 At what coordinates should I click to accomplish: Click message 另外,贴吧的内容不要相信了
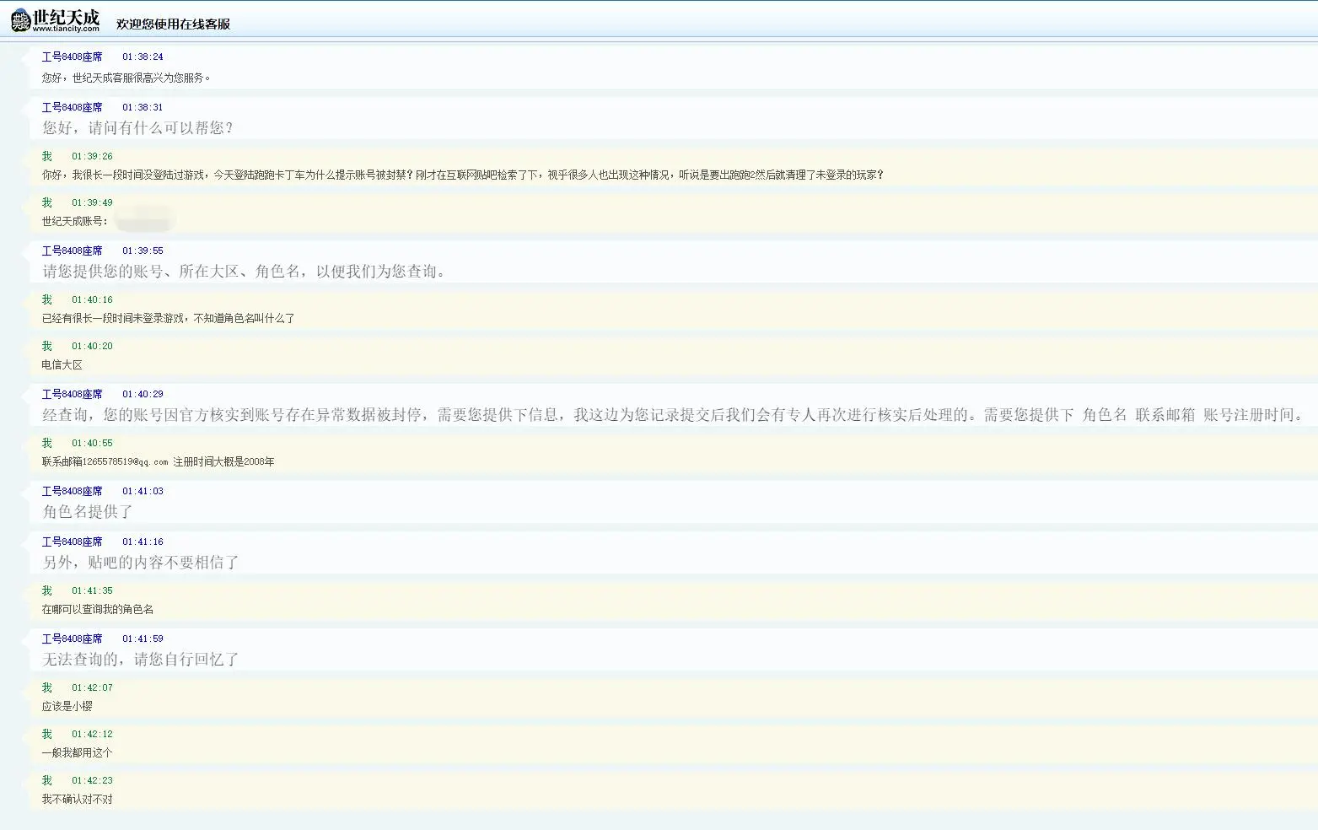point(141,563)
